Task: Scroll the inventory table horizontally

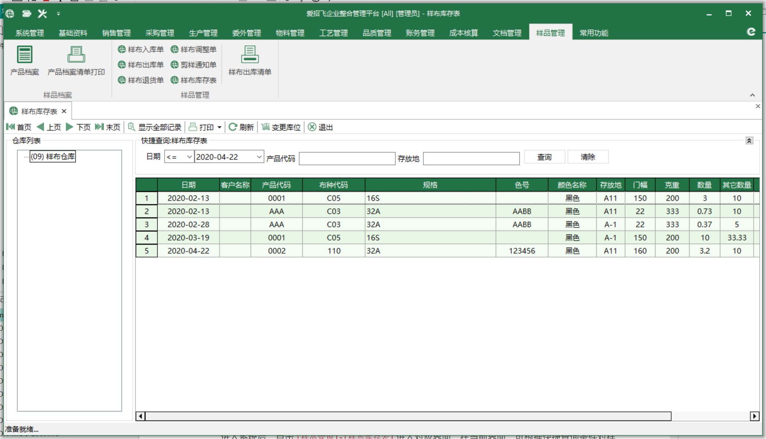Action: (x=447, y=415)
